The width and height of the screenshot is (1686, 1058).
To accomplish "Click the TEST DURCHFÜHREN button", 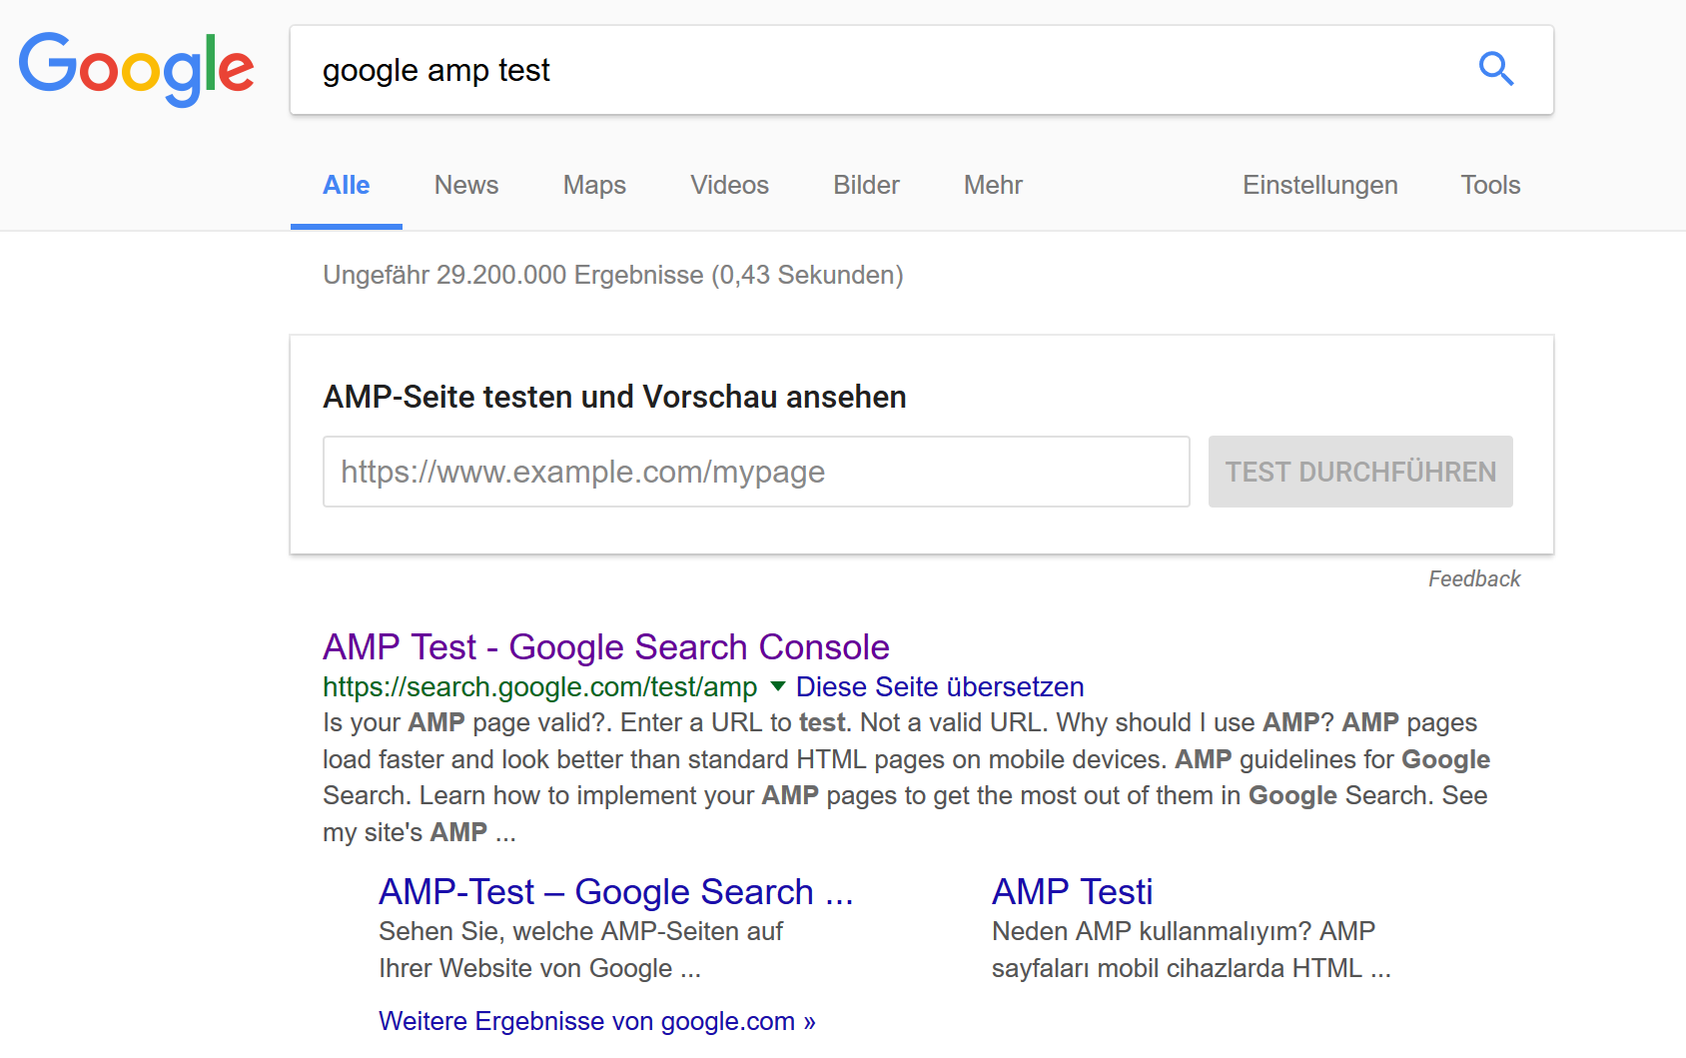I will 1360,471.
